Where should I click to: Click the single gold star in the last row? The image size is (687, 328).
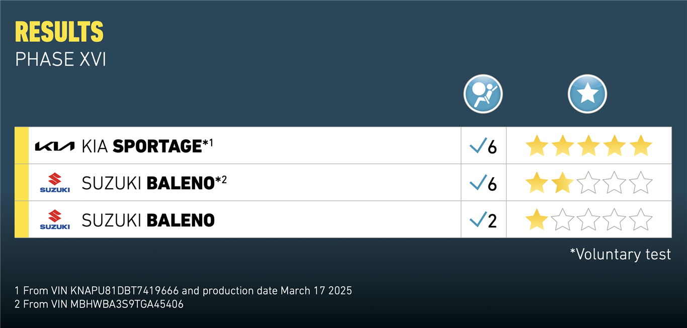(537, 220)
